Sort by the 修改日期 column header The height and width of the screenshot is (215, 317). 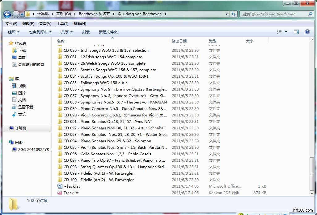click(x=179, y=41)
